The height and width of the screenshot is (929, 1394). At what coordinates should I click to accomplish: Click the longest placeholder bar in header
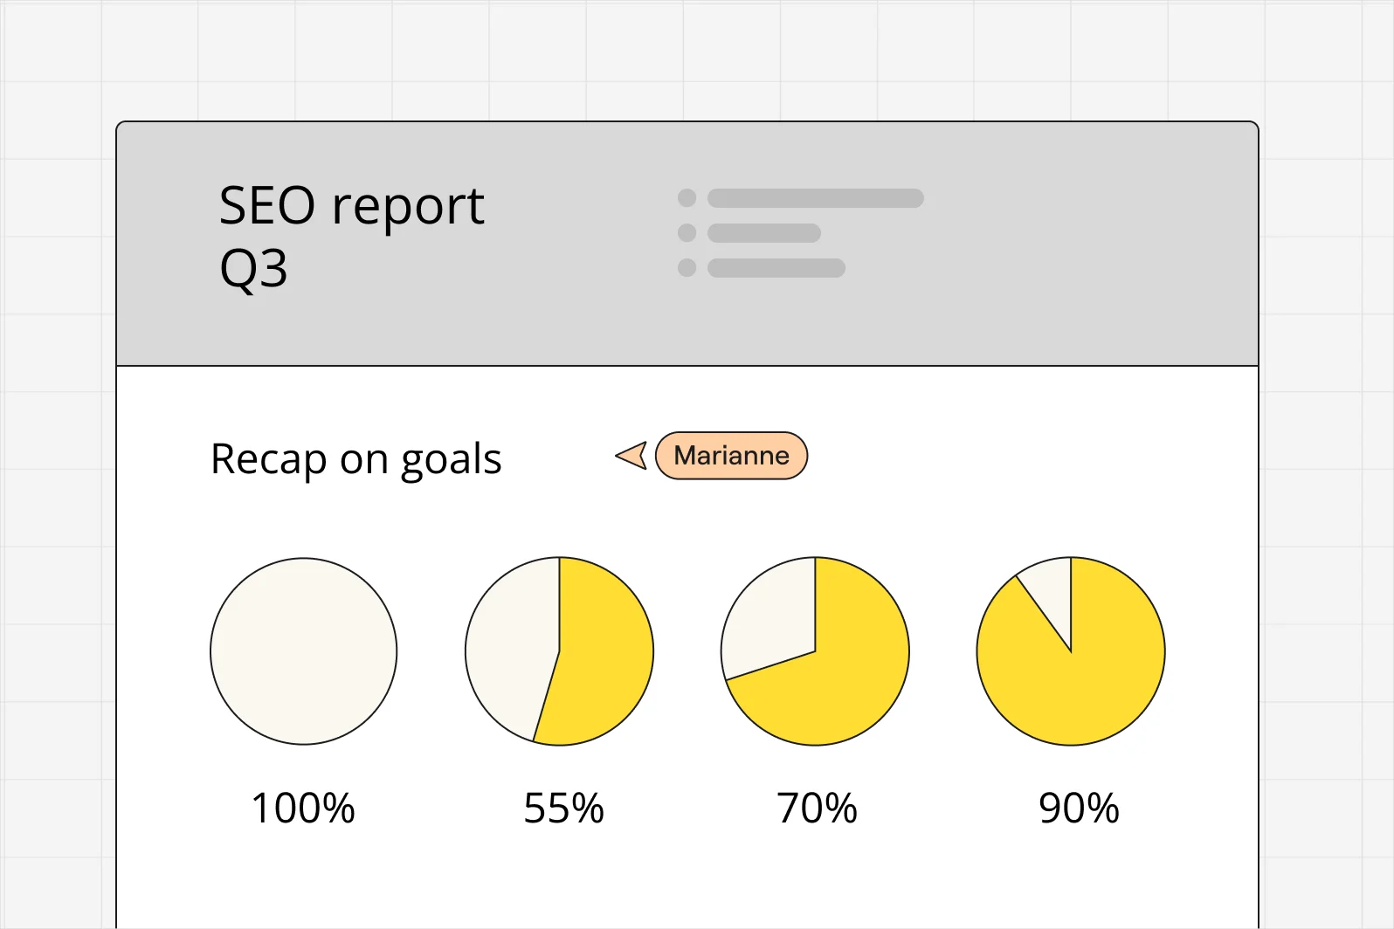(x=816, y=198)
